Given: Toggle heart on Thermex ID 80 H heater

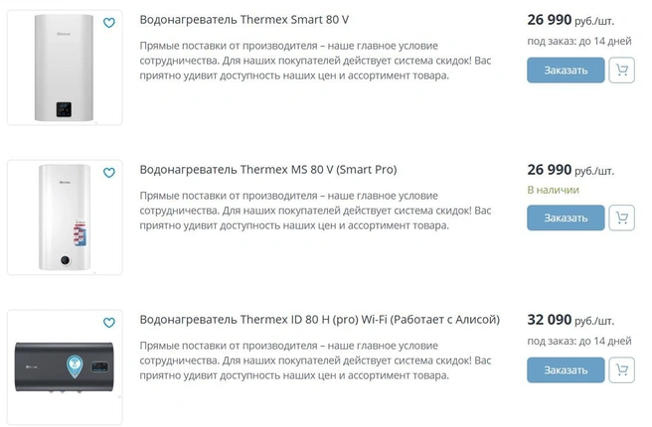Looking at the screenshot, I should 109,323.
